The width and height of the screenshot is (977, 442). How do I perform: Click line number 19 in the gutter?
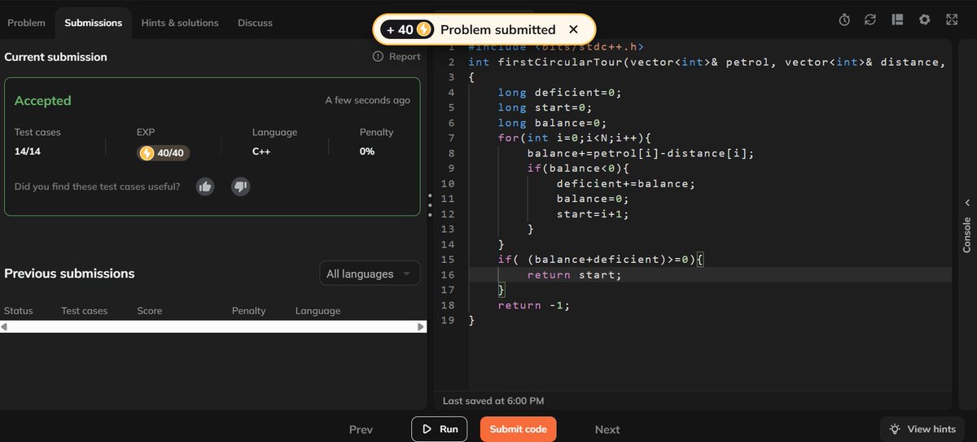click(447, 321)
